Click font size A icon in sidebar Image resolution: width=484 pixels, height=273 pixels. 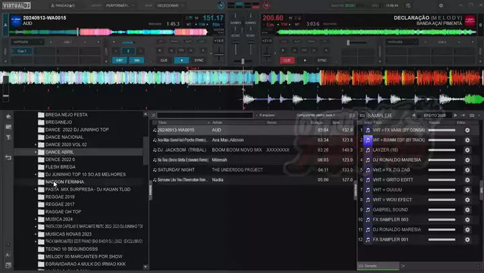coord(8,255)
